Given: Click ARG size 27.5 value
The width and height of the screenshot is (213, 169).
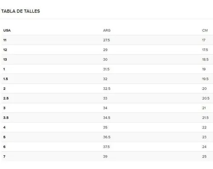Looking at the screenshot, I should pyautogui.click(x=106, y=40).
